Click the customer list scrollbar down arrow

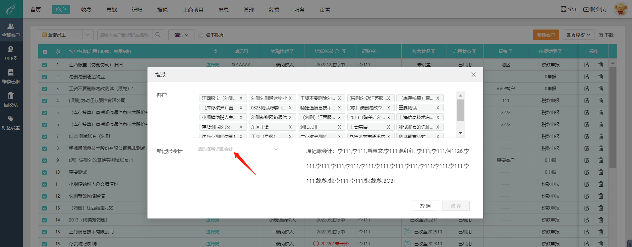[460, 133]
